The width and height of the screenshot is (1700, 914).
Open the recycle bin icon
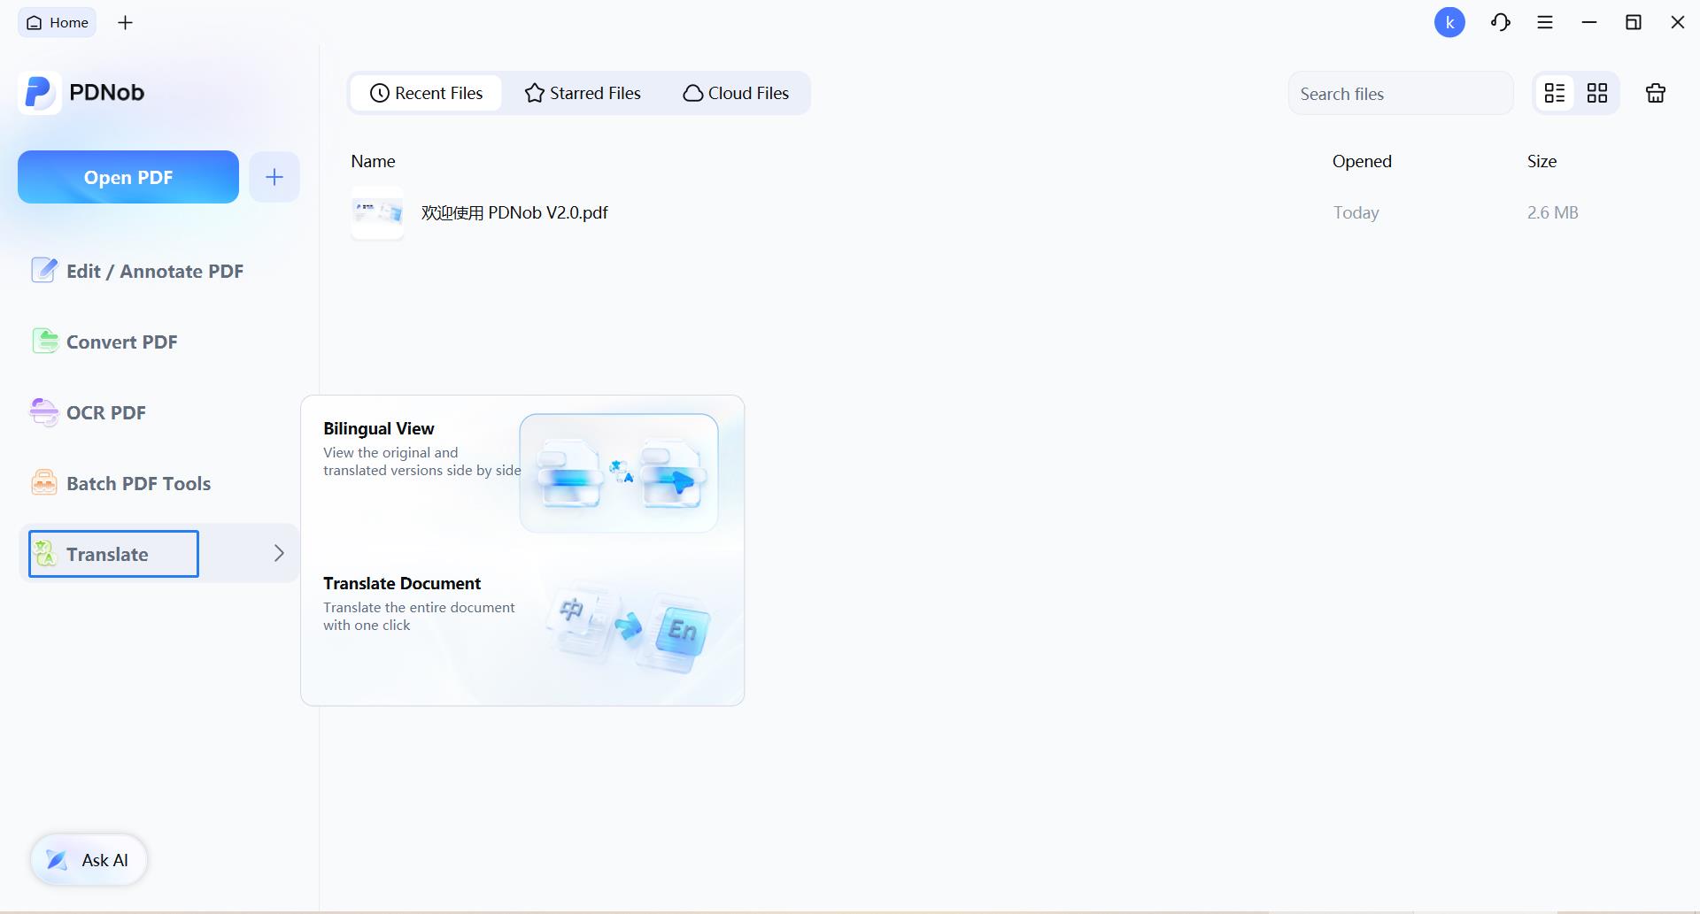click(1656, 93)
